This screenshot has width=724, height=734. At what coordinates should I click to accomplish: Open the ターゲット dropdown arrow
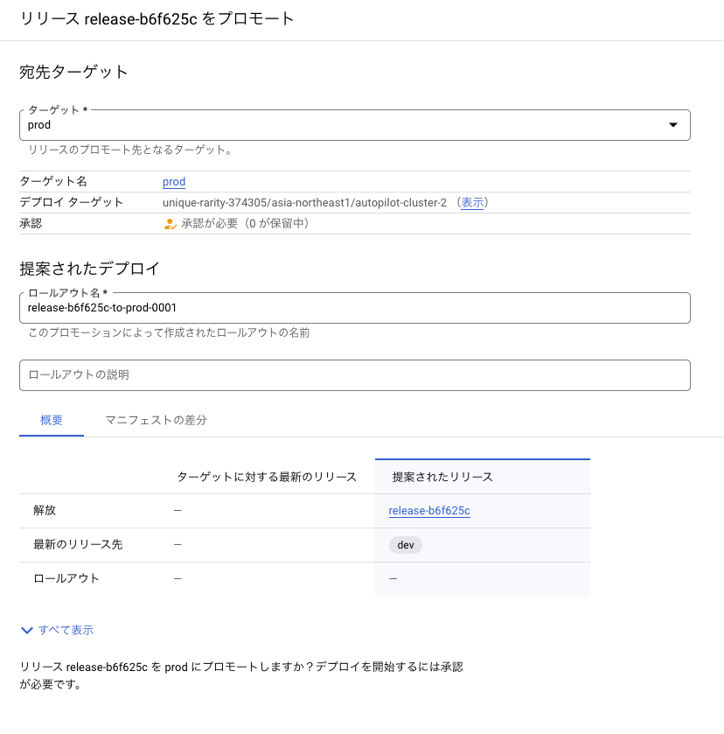tap(673, 125)
